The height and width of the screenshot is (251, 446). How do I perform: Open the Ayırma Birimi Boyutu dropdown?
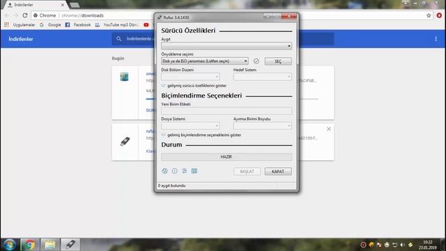[x=263, y=125]
